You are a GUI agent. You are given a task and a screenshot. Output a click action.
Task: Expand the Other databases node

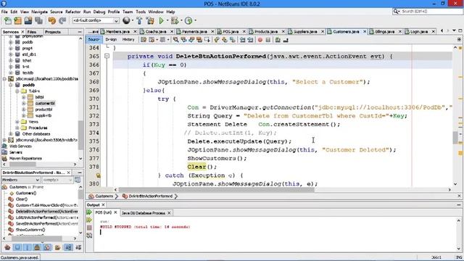click(11, 133)
